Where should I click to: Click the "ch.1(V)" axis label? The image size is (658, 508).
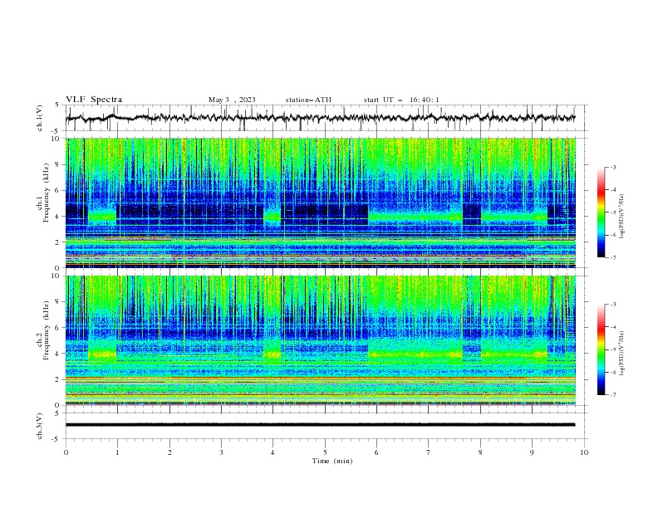pyautogui.click(x=40, y=118)
